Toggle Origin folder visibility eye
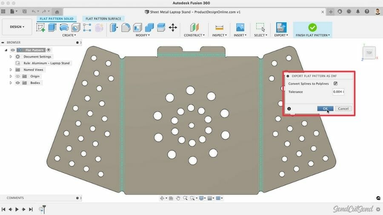This screenshot has width=383, height=215. click(x=17, y=76)
